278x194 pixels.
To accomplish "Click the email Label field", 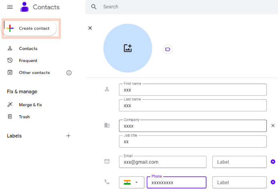I will [239, 162].
